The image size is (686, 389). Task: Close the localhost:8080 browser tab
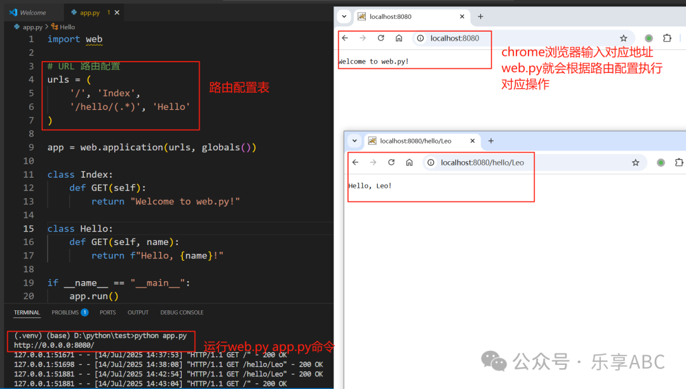pyautogui.click(x=462, y=16)
